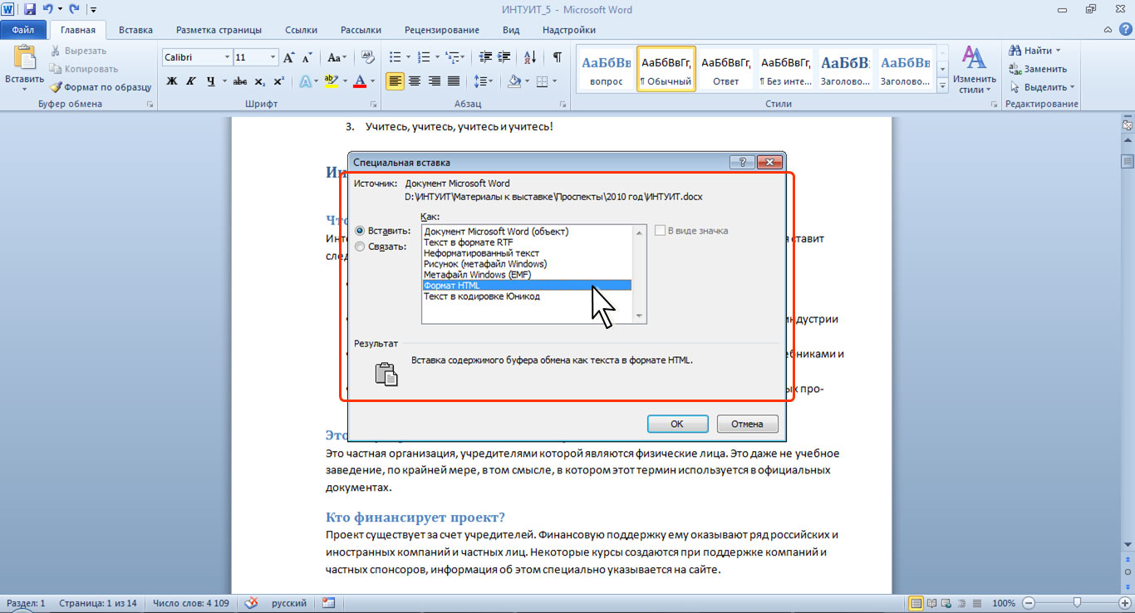Screen dimensions: 1135x613
Task: Open the font size 11 dropdown
Action: (x=273, y=57)
